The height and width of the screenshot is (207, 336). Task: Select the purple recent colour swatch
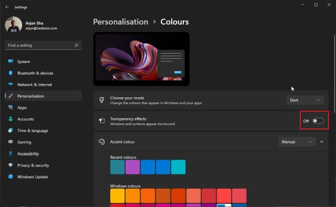coord(133,167)
